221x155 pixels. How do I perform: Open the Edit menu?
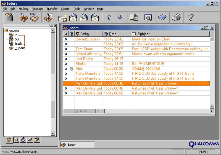(x=13, y=9)
